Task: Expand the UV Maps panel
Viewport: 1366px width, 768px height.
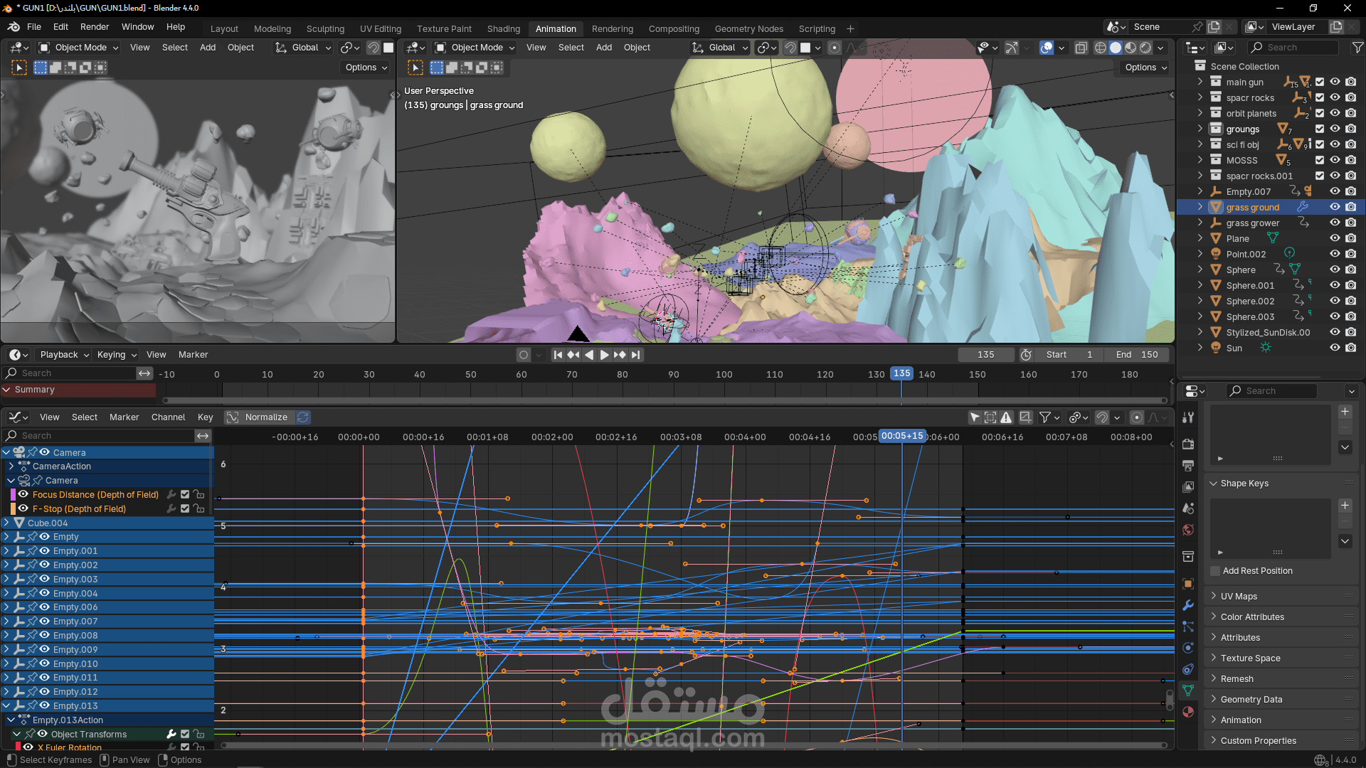Action: 1239,596
